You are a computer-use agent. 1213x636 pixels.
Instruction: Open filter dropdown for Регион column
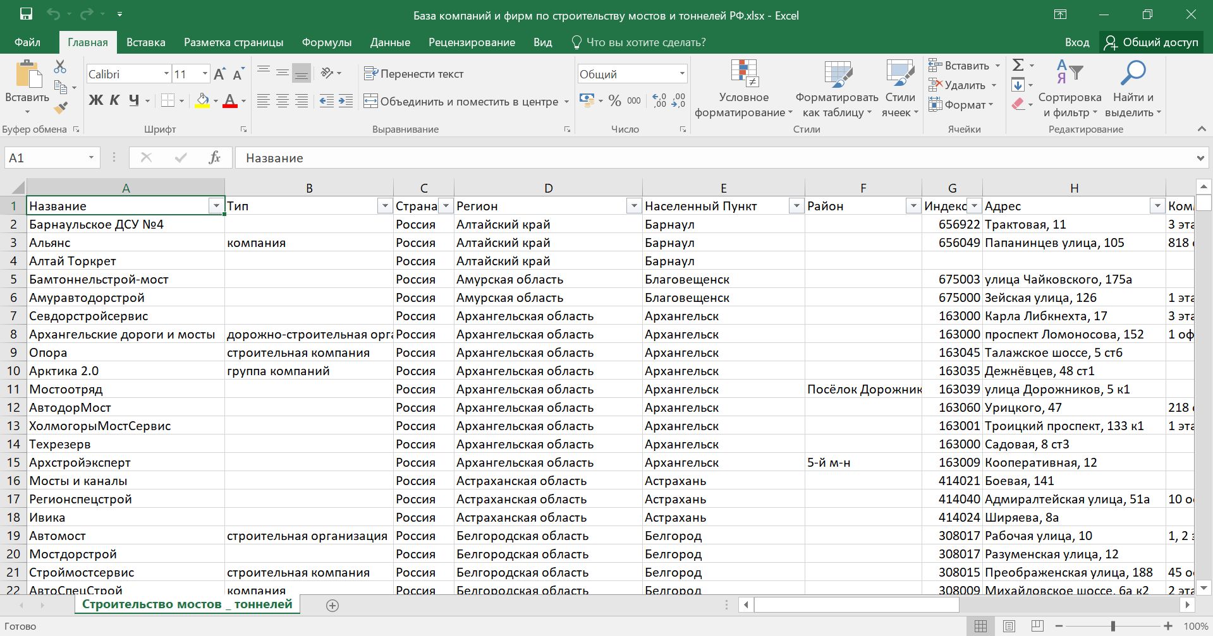(x=633, y=206)
